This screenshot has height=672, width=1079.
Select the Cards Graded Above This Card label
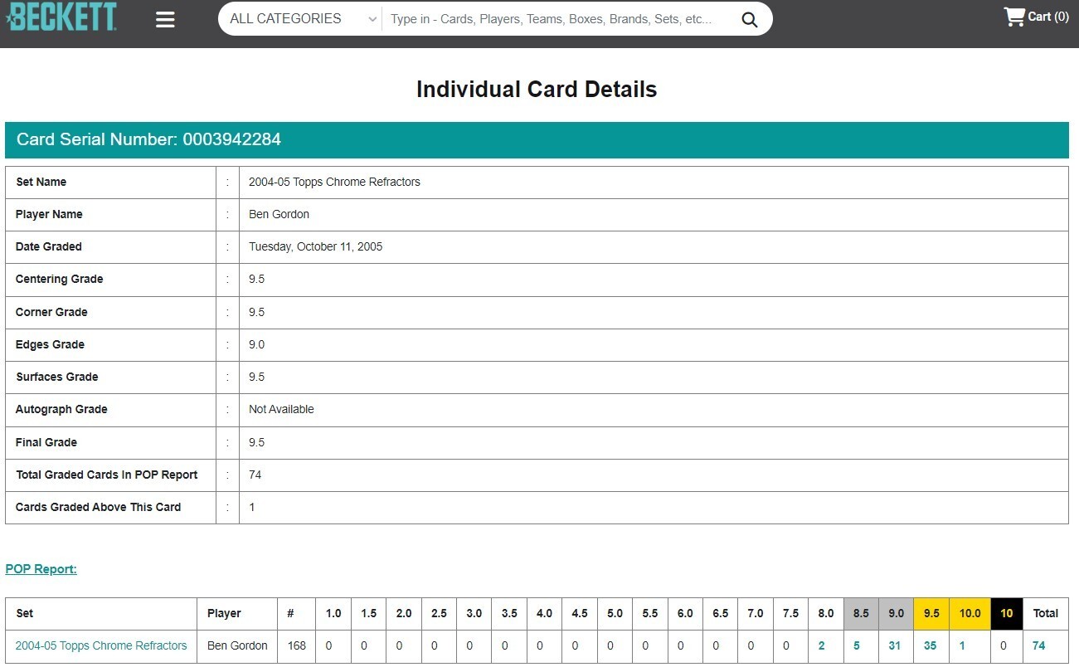[x=99, y=507]
